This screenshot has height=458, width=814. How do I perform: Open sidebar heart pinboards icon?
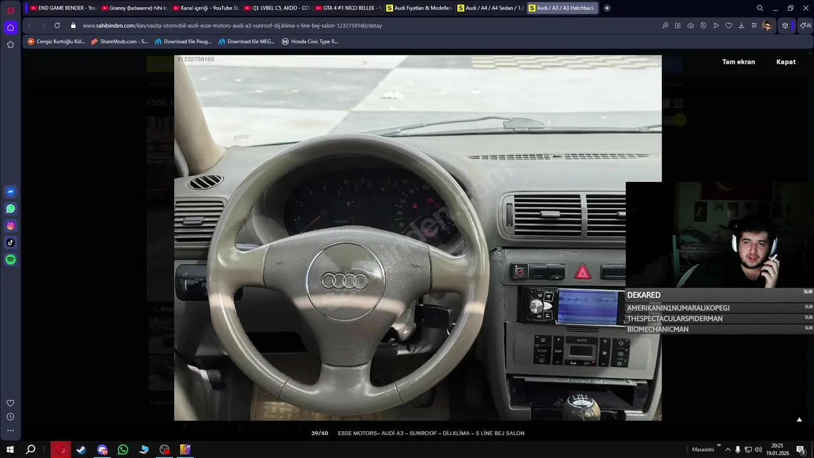[x=10, y=403]
